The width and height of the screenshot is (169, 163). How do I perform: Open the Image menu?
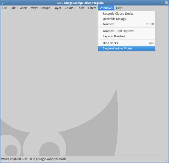click(x=46, y=8)
